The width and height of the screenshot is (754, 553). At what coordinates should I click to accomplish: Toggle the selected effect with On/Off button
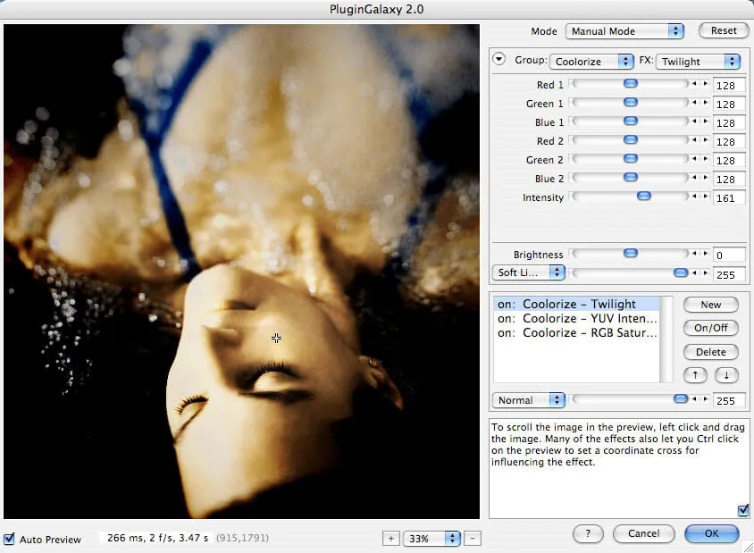pos(710,328)
